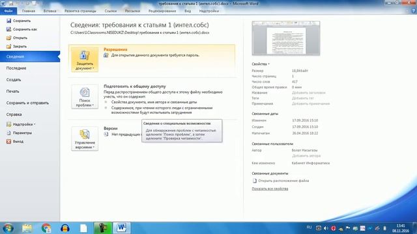
Task: Click the Надстройки icon in sidebar
Action: click(x=8, y=124)
